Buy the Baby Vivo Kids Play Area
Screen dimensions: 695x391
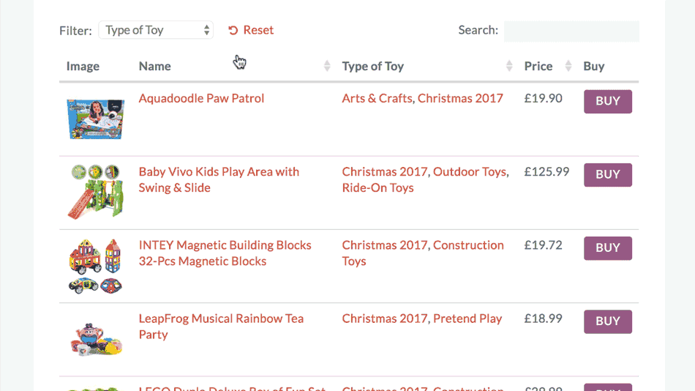(x=608, y=175)
